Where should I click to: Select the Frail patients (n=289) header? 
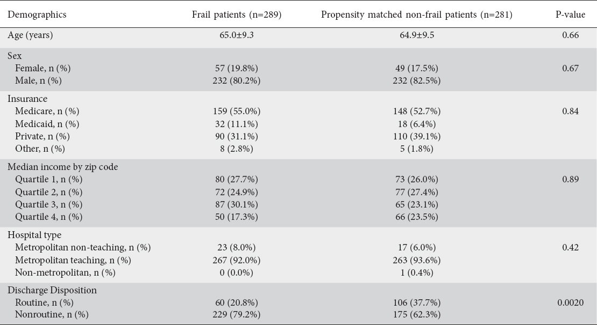237,14
